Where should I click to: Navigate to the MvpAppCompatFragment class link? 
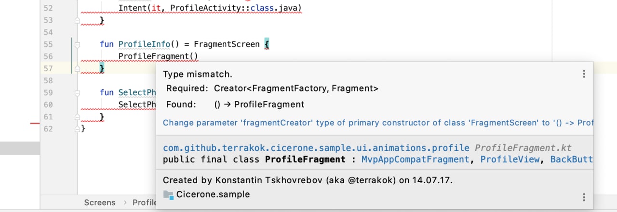[x=415, y=159]
